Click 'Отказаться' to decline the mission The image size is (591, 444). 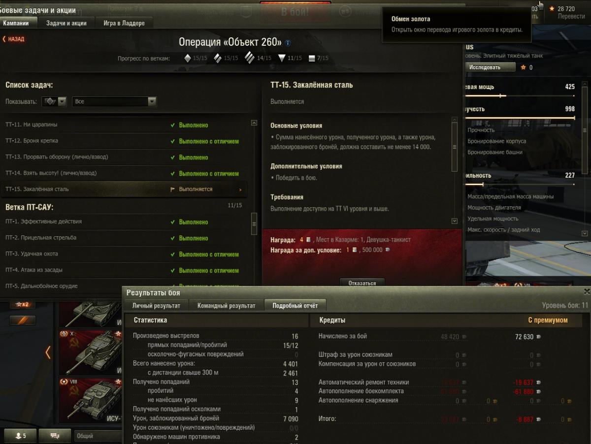click(362, 283)
